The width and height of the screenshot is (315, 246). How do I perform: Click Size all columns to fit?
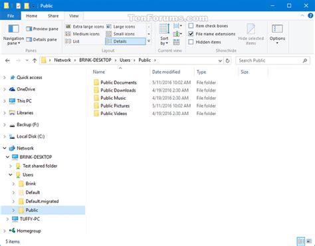(x=176, y=42)
